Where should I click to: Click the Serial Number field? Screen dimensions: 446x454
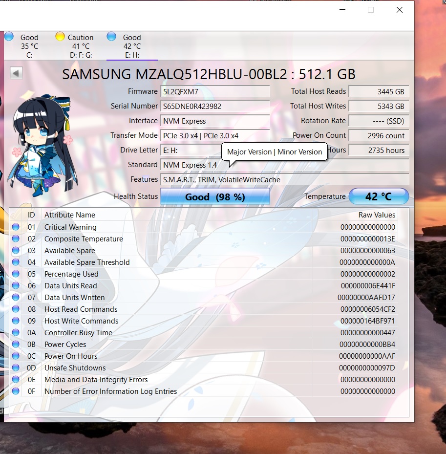click(215, 106)
